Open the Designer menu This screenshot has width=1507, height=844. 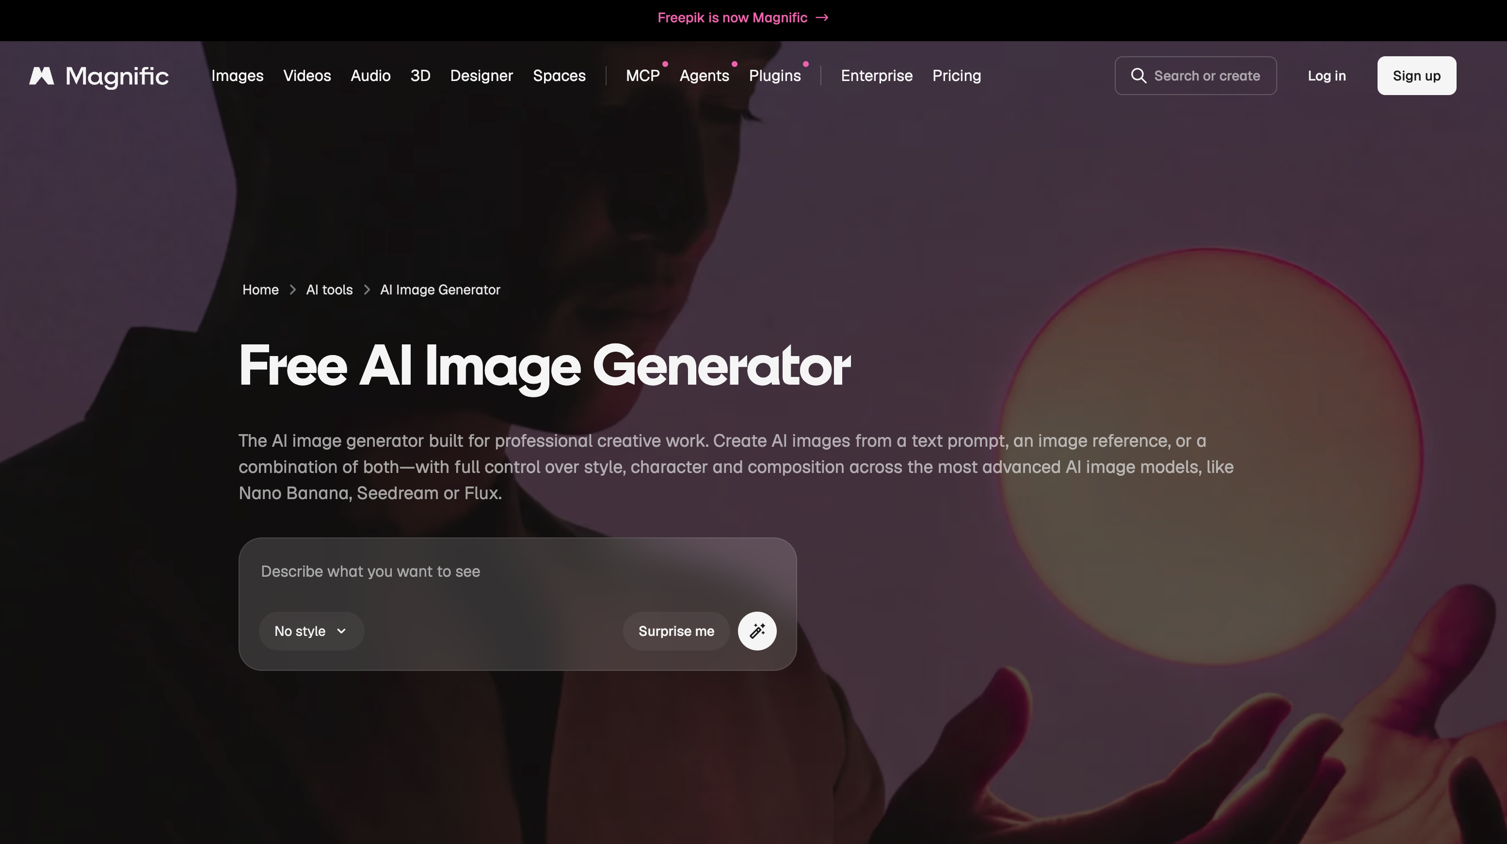[x=481, y=76]
